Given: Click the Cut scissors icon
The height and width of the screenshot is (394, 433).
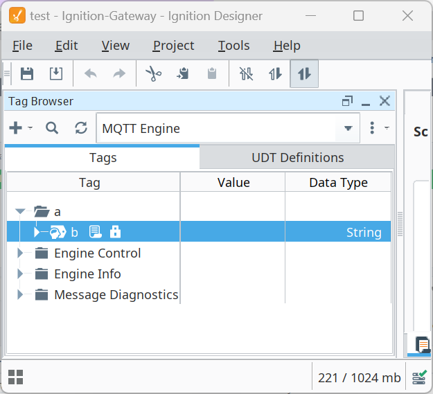Looking at the screenshot, I should point(154,73).
